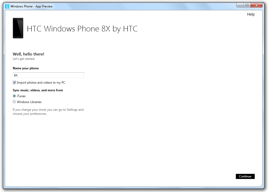
Task: Click the 'Sync music, videos, and more from' label
Action: point(38,90)
